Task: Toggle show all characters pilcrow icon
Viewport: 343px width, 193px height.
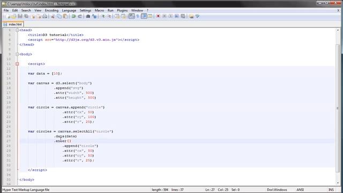Action: 138,17
